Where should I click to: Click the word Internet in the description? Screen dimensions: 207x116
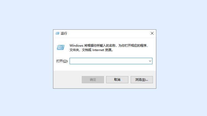98,50
